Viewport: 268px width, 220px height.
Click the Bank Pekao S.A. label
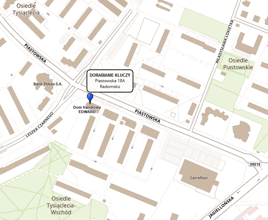pyautogui.click(x=48, y=84)
